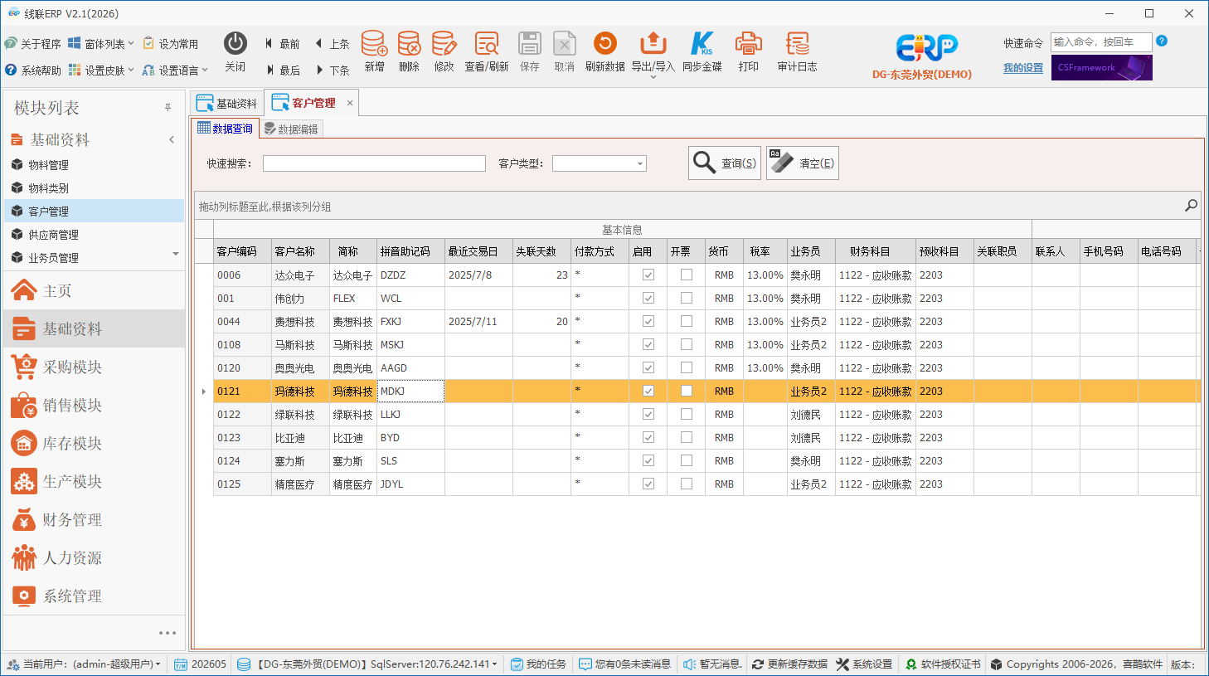Open the 采购模块 purchasing module

tap(94, 367)
